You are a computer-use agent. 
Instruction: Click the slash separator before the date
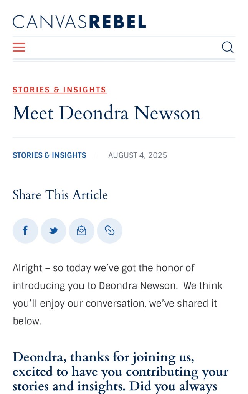click(96, 155)
